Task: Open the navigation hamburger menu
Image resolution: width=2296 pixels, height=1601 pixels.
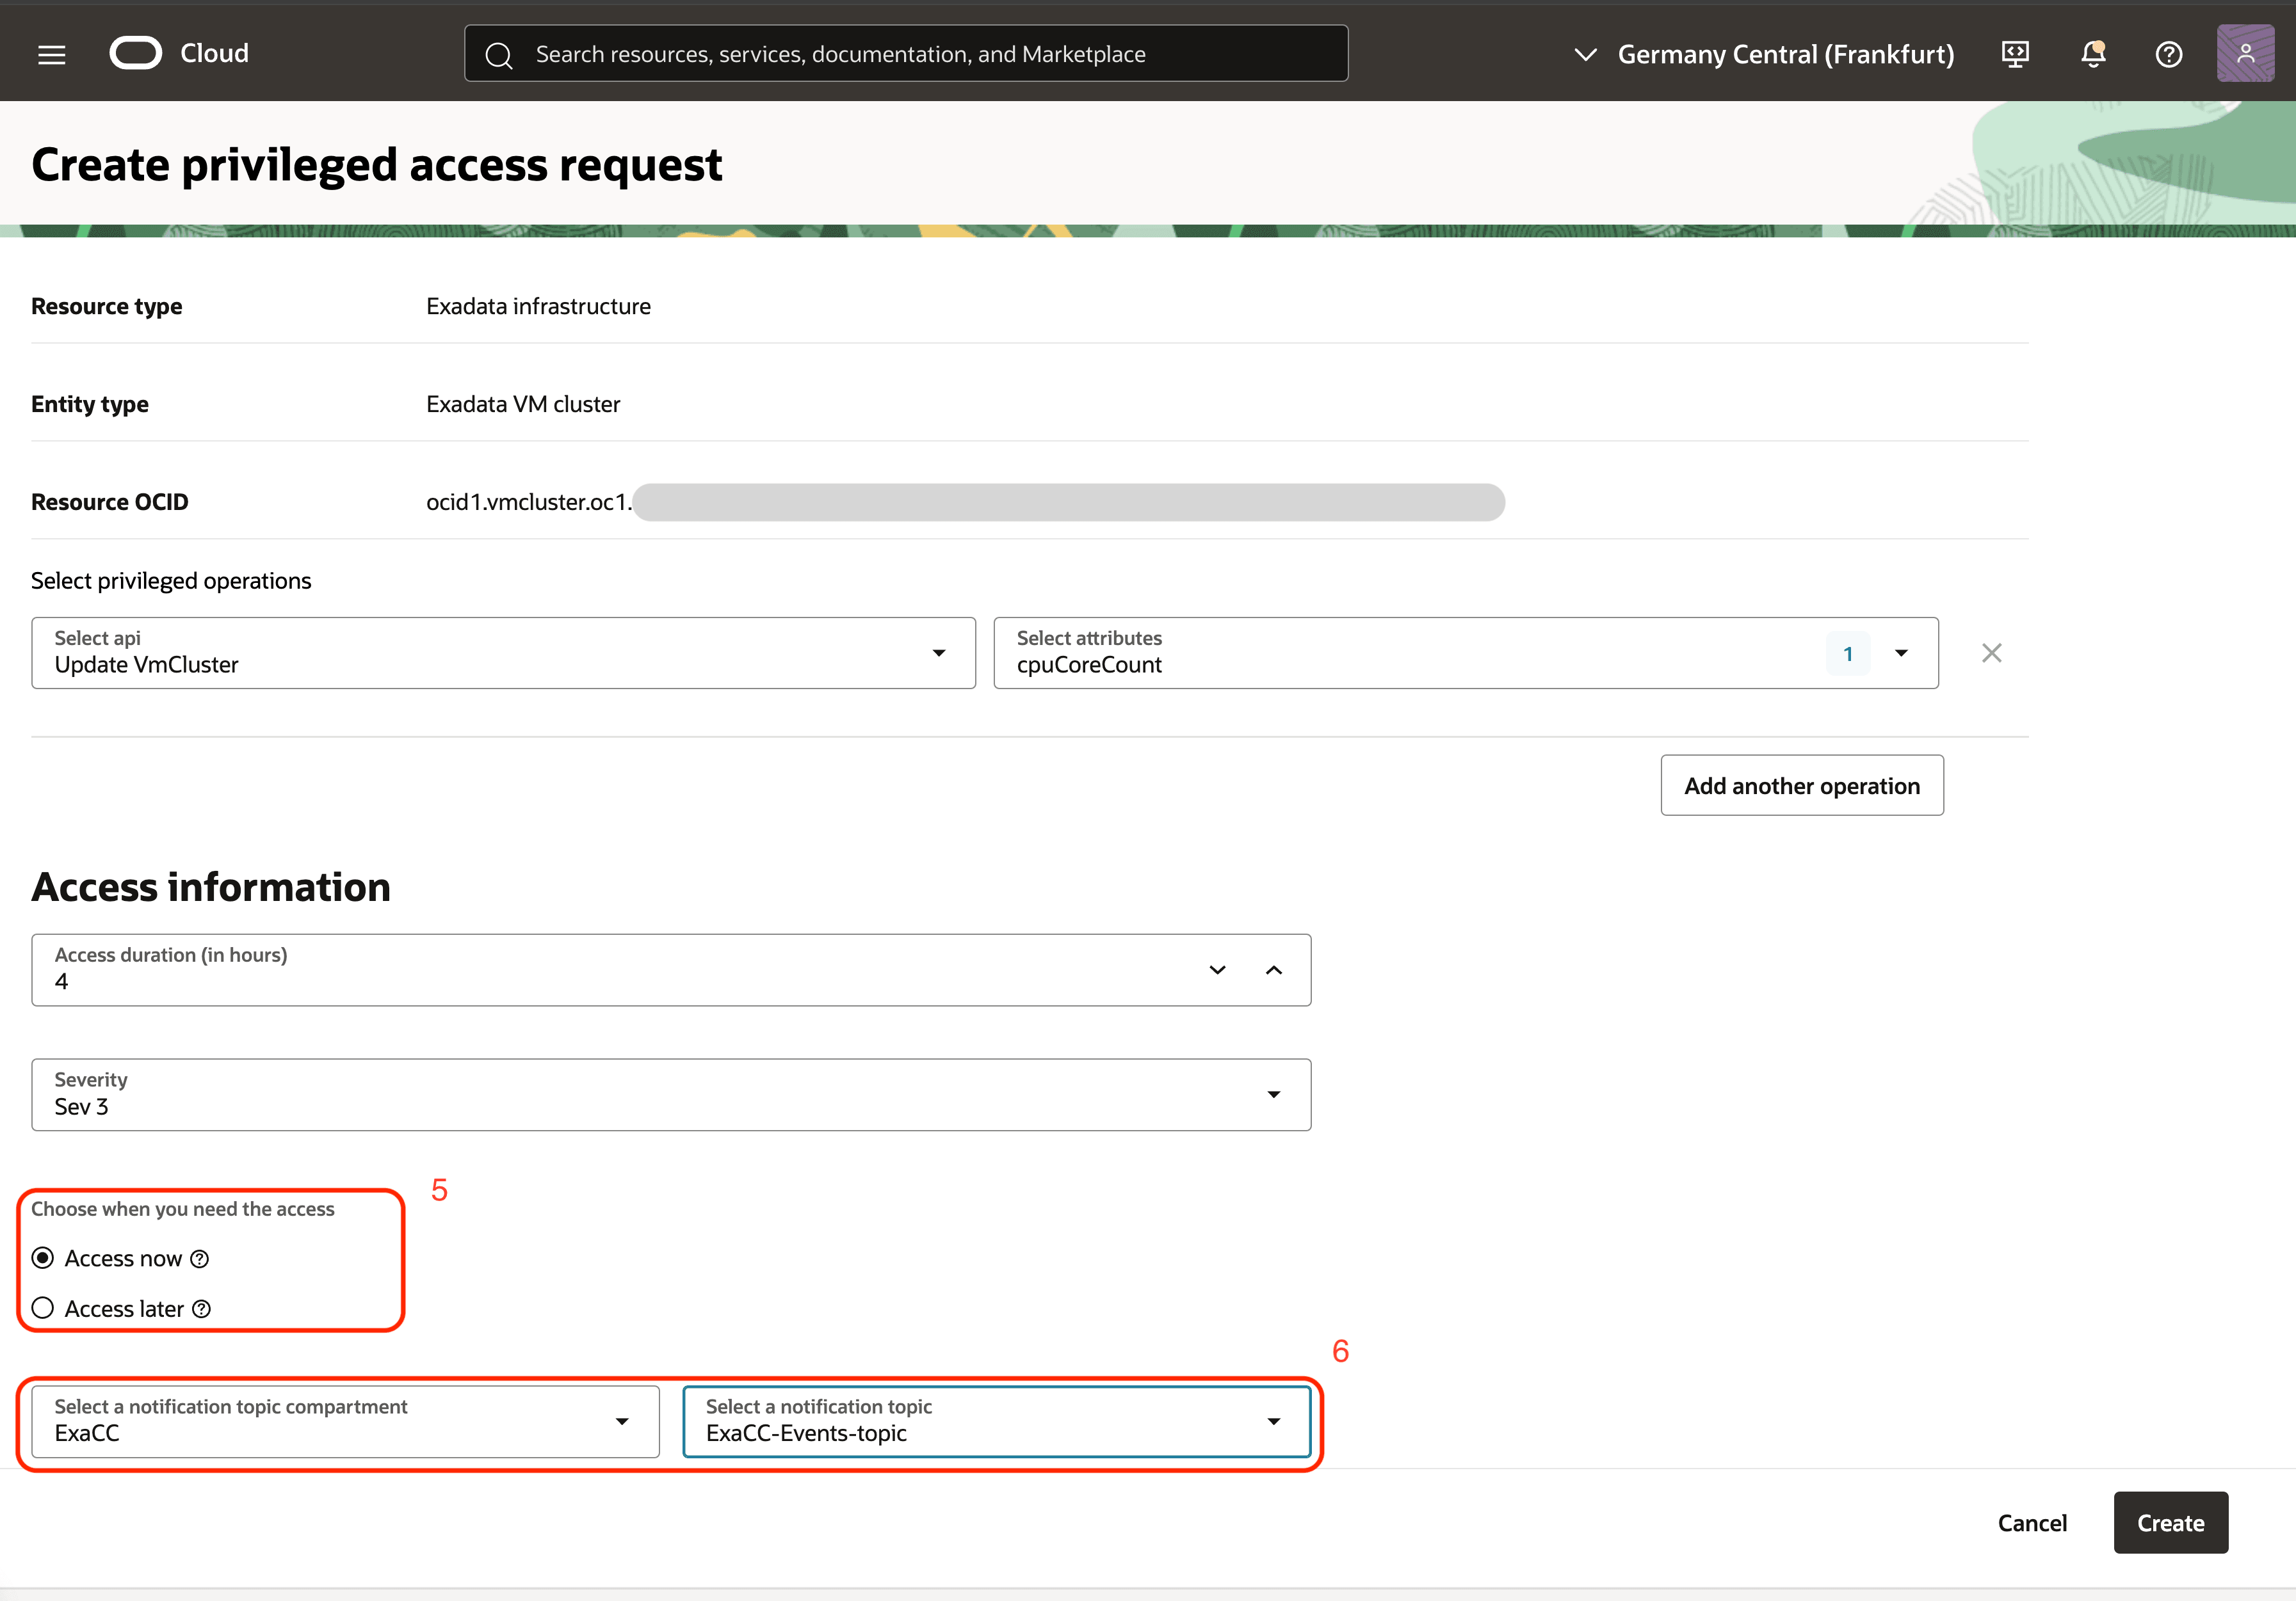Action: (51, 53)
